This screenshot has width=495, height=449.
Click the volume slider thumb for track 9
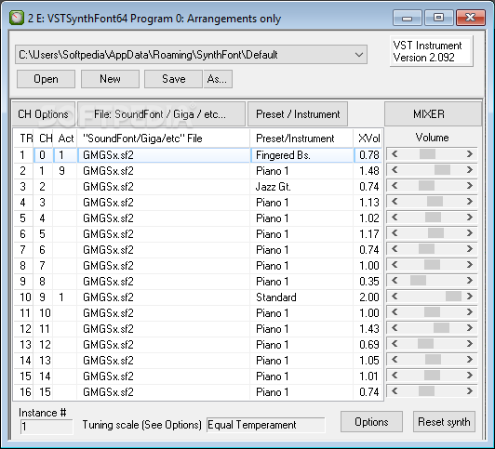click(418, 281)
